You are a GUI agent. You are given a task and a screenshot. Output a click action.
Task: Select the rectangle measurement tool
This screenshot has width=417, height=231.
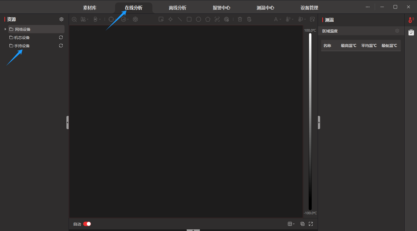(x=189, y=19)
